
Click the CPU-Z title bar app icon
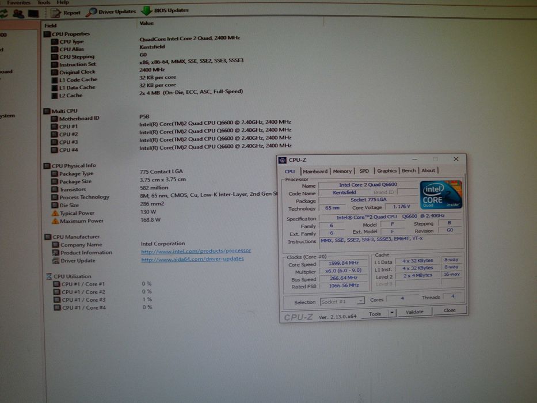283,160
